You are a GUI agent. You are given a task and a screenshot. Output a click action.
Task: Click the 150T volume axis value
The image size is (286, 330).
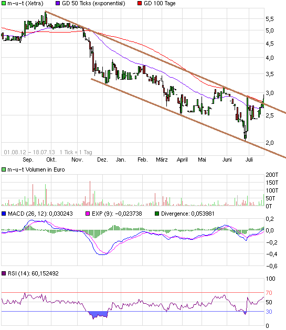pyautogui.click(x=272, y=183)
